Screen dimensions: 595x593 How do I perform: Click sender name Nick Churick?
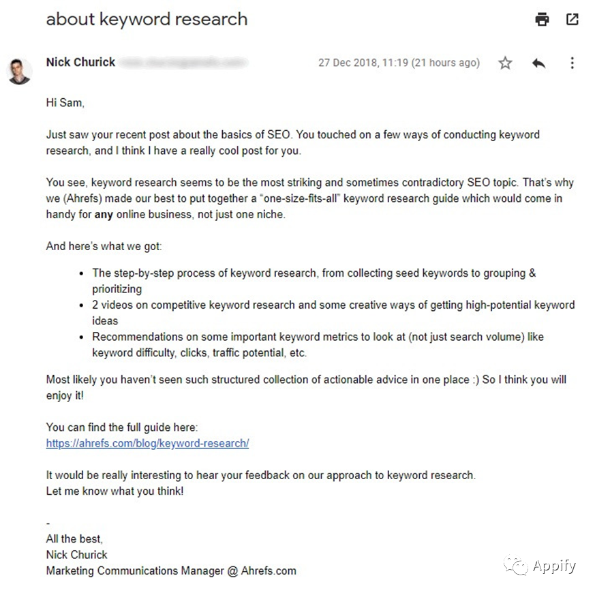point(80,62)
